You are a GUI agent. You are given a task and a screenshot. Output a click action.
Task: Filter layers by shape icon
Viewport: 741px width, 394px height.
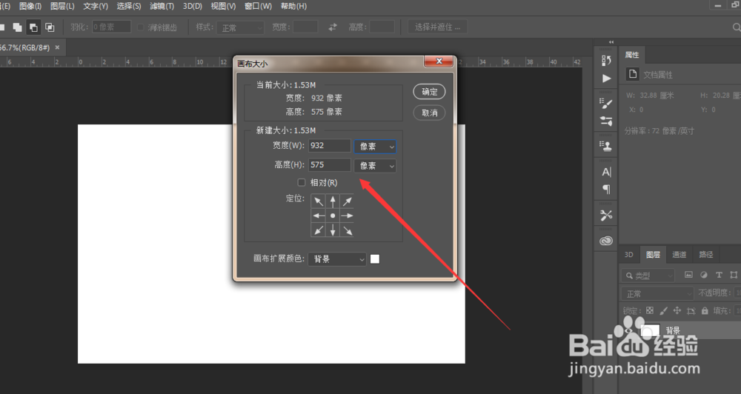(734, 275)
